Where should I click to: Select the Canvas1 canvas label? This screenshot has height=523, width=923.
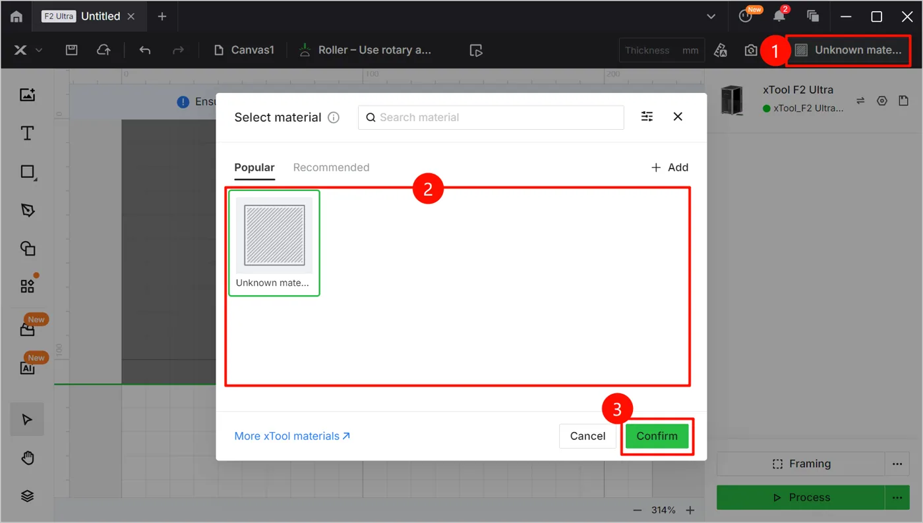pos(244,50)
